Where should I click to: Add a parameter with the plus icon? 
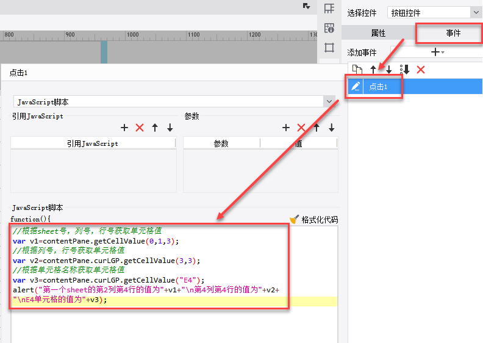[286, 128]
